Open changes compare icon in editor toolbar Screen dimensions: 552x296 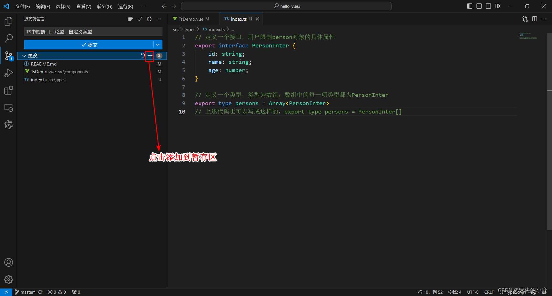[x=525, y=19]
